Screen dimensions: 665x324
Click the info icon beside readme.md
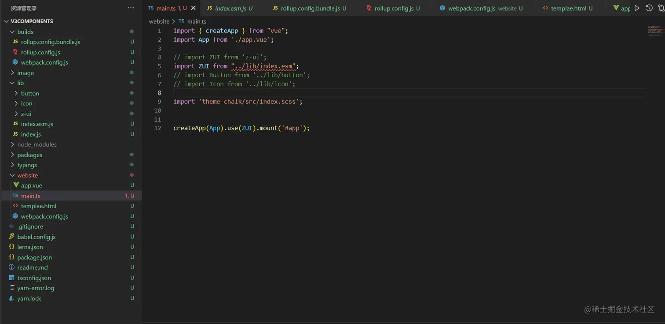12,267
